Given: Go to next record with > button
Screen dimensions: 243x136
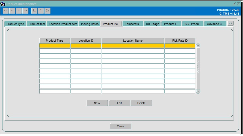Looking at the screenshot, I should pos(19,11).
